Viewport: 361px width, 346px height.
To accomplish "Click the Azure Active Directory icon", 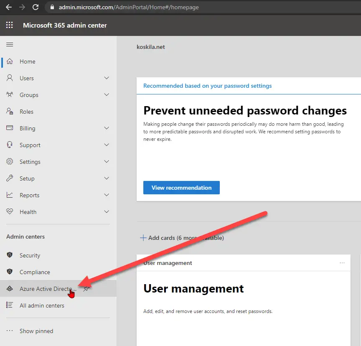I will click(x=10, y=289).
